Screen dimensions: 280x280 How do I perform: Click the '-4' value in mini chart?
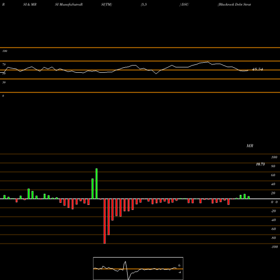click(x=180, y=272)
